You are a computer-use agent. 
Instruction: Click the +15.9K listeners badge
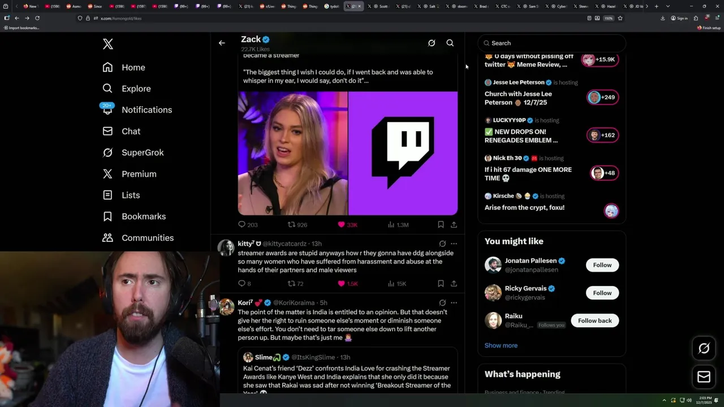pyautogui.click(x=600, y=59)
